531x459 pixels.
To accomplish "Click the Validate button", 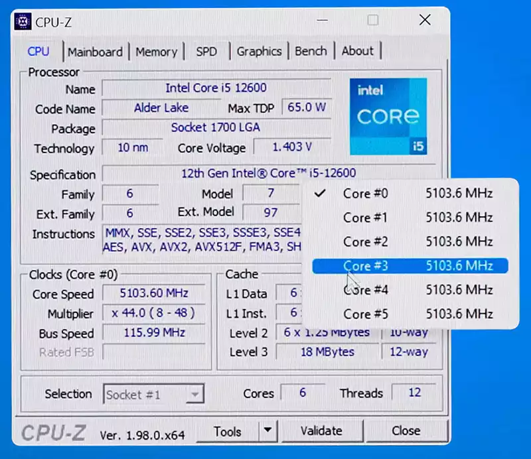I will [x=322, y=431].
